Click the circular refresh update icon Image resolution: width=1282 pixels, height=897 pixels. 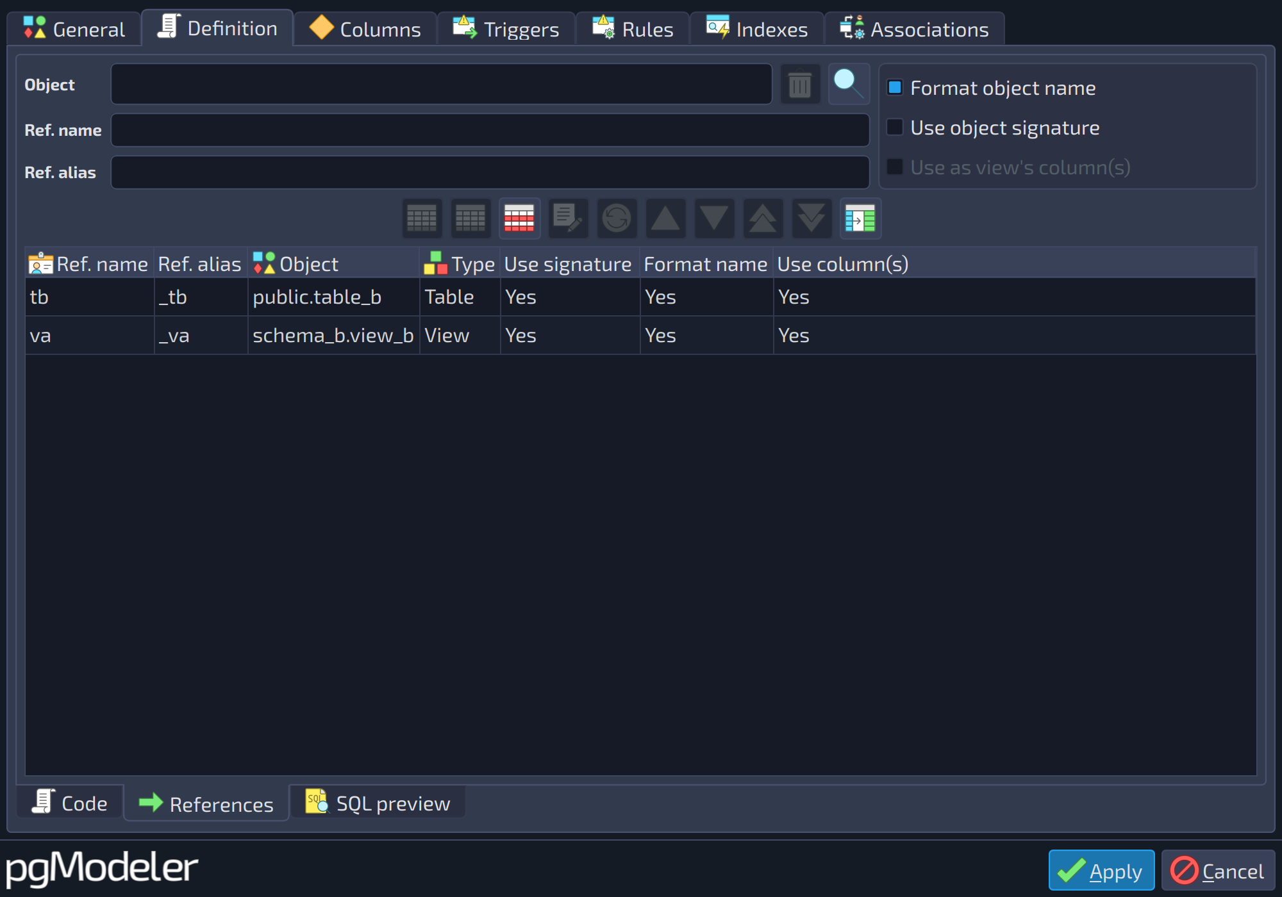[x=617, y=218]
